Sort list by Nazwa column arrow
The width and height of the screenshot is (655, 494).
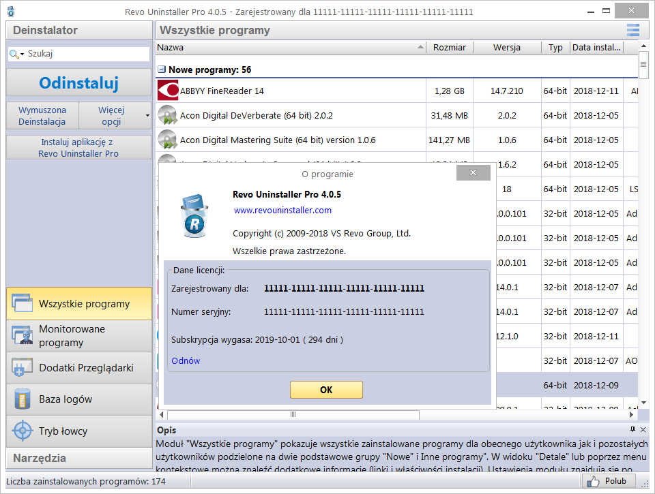[420, 47]
